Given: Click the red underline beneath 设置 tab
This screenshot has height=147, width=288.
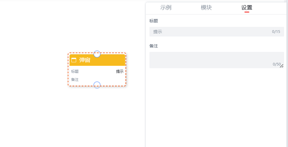Looking at the screenshot, I should (247, 12).
